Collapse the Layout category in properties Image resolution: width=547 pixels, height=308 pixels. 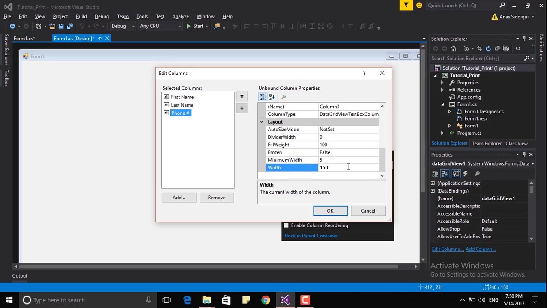tap(261, 122)
